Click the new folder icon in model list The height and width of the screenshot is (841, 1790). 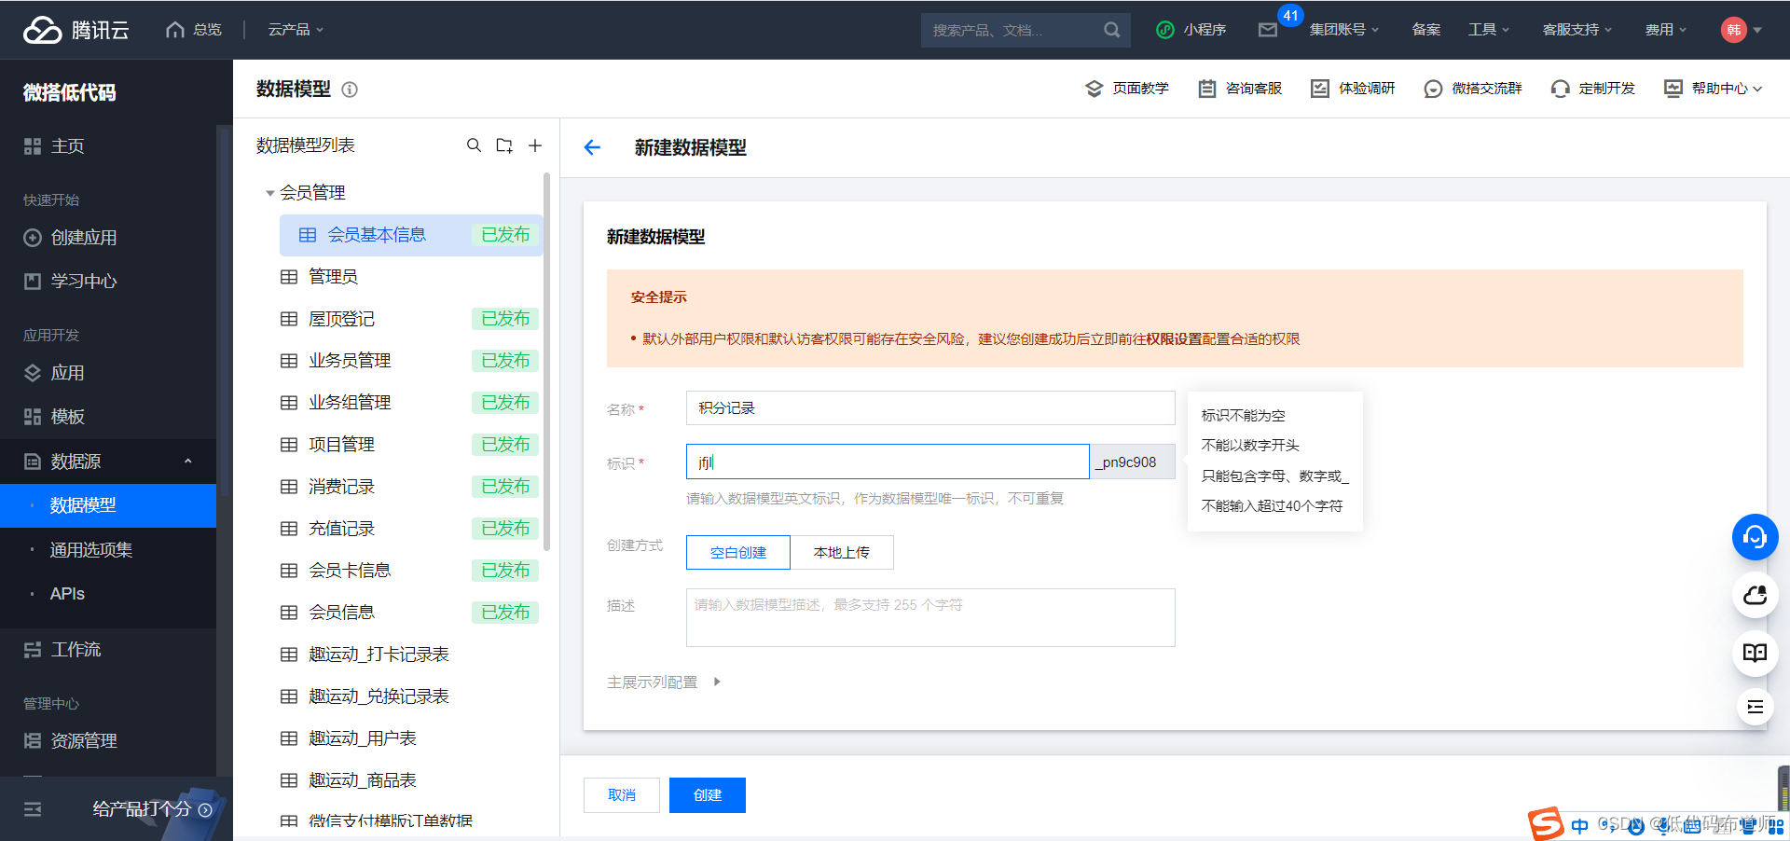click(504, 145)
